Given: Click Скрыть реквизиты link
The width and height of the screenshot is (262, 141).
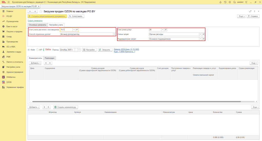Looking at the screenshot, I should pos(35,21).
